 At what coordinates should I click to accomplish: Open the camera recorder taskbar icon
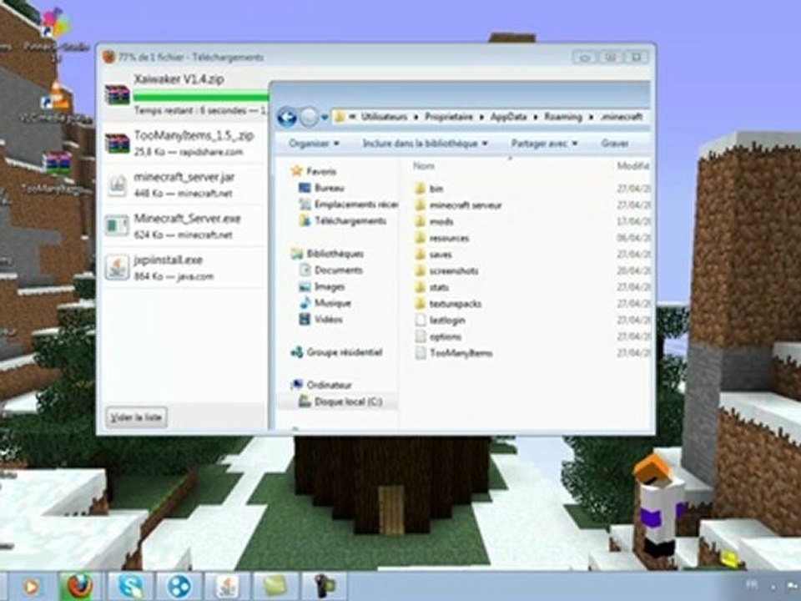[x=324, y=586]
